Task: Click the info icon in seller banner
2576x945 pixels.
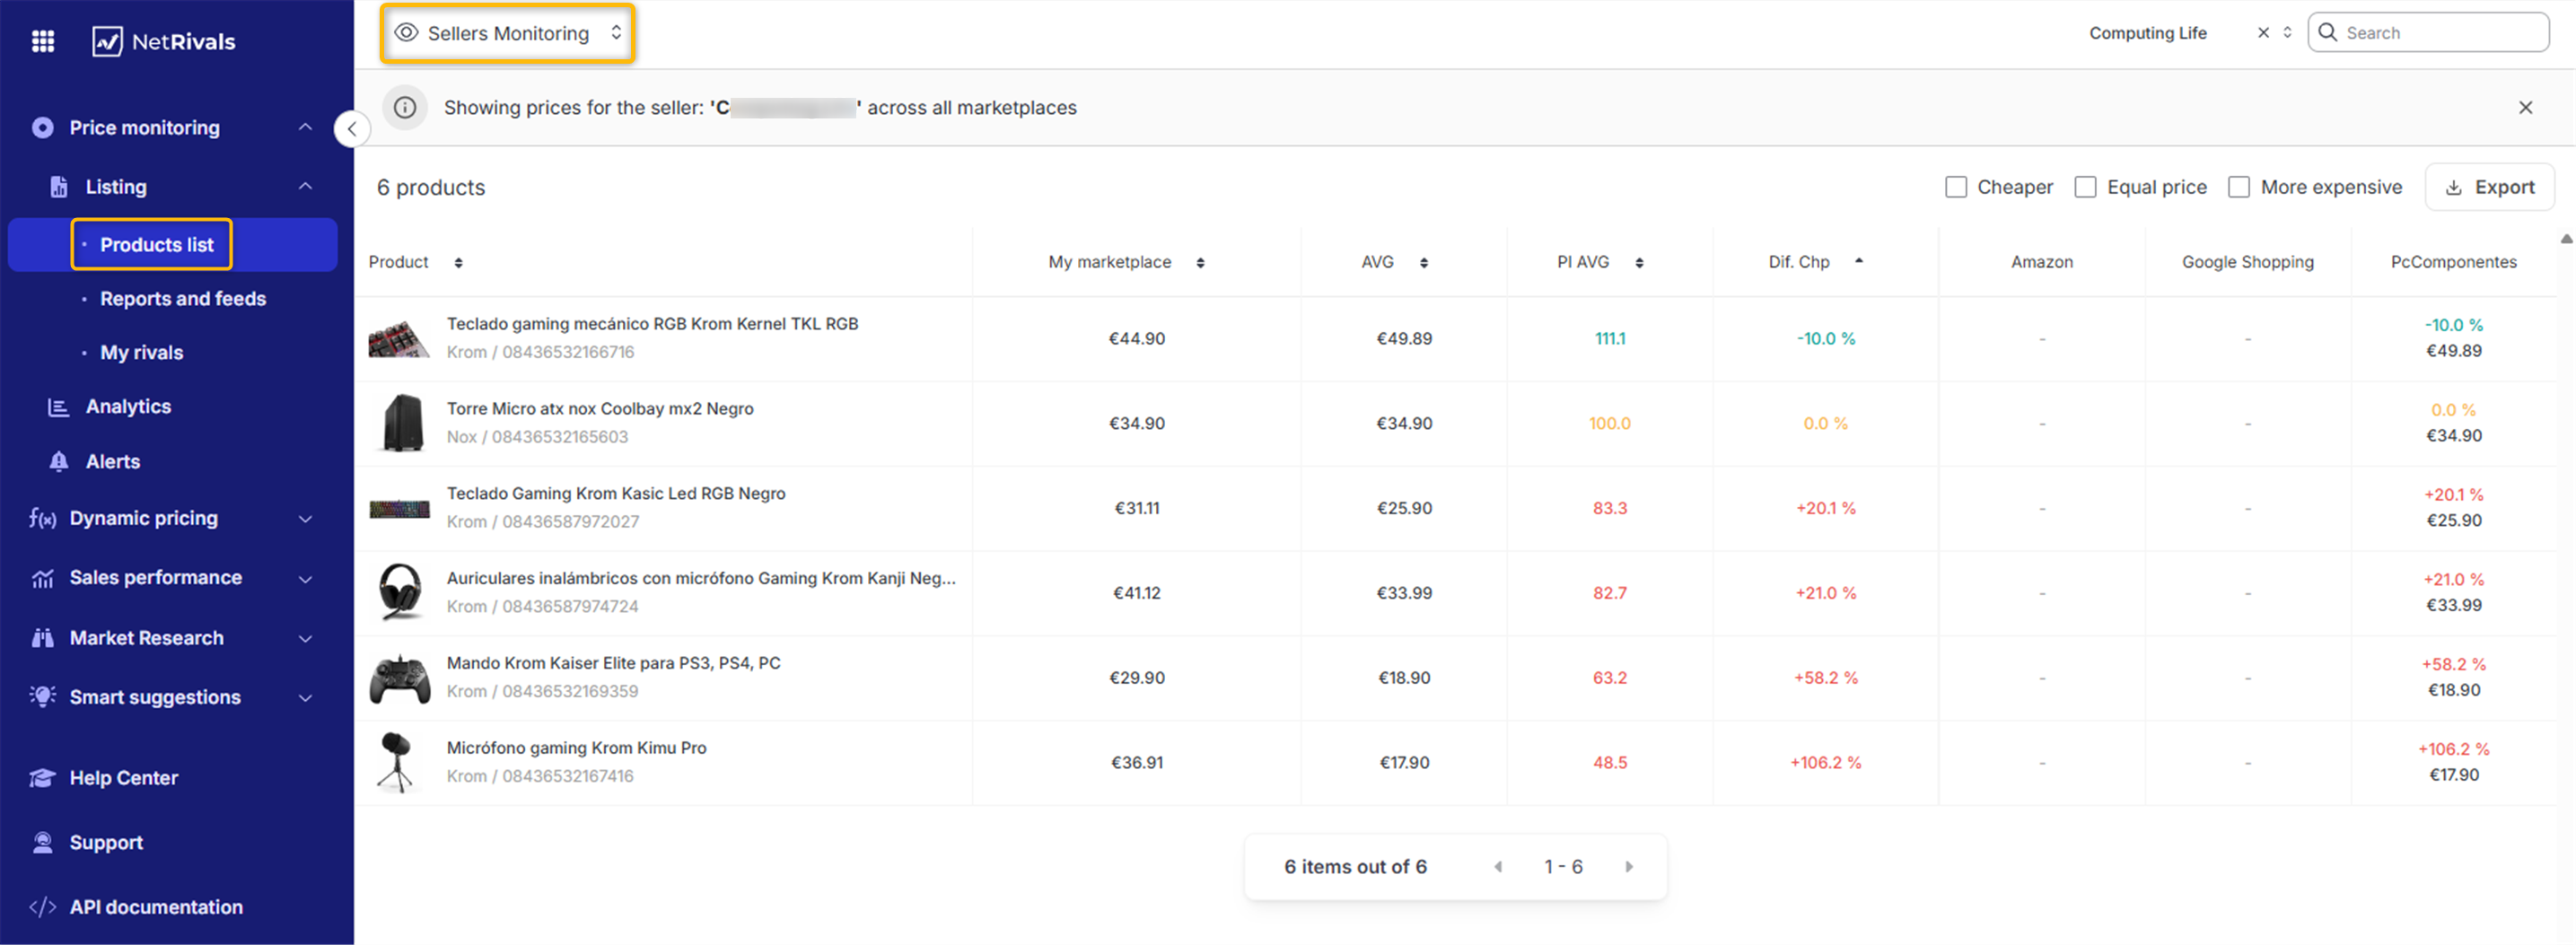Action: tap(405, 108)
